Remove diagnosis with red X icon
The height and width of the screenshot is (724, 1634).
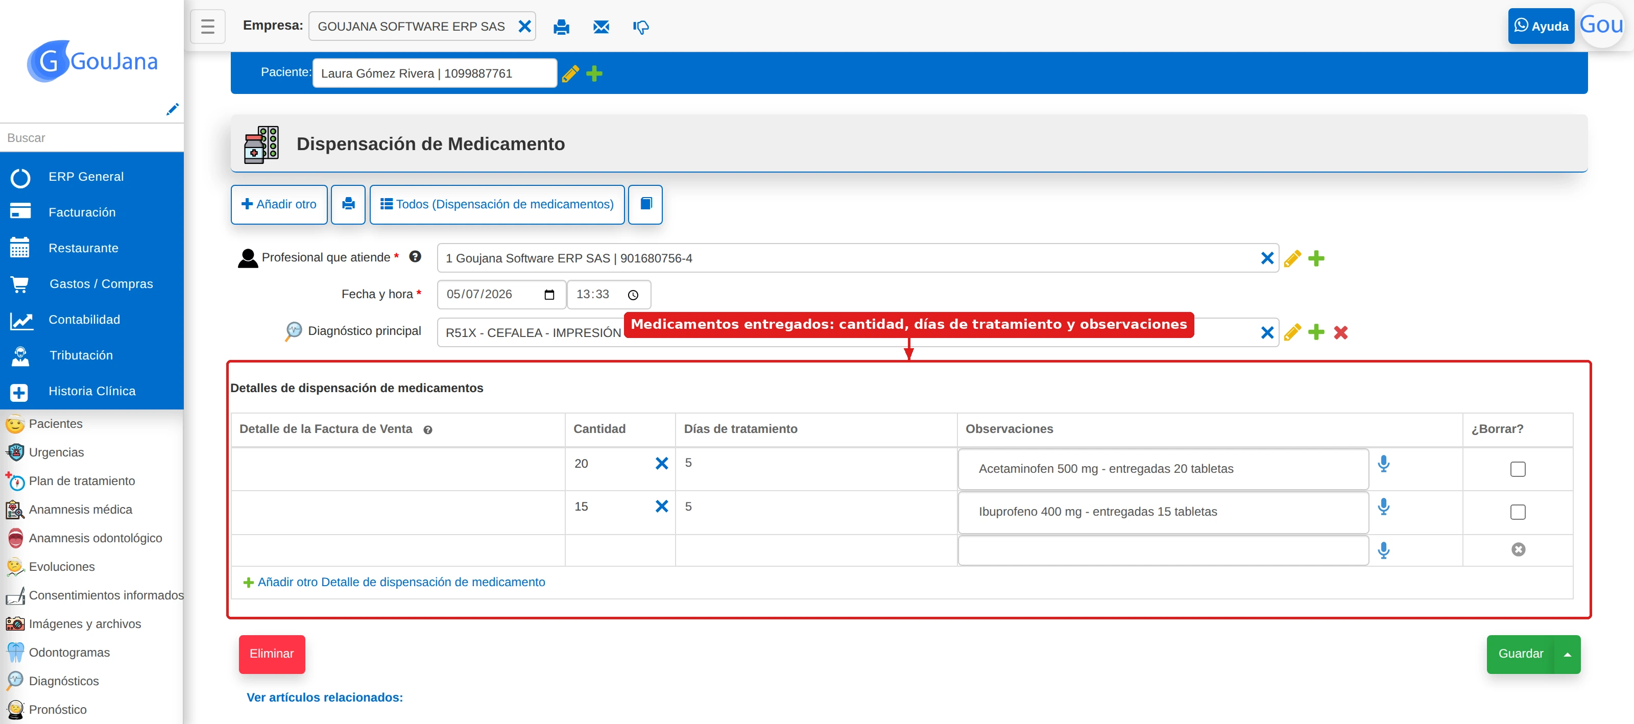pyautogui.click(x=1340, y=332)
